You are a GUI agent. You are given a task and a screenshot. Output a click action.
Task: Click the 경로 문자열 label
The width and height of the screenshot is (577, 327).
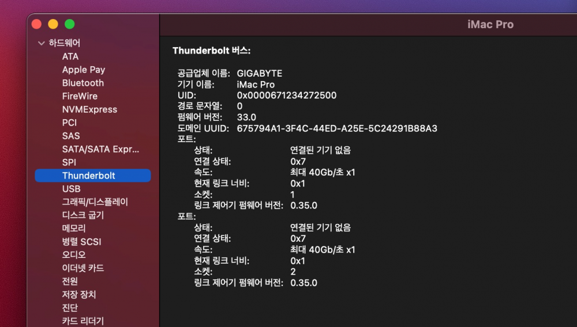pos(200,107)
